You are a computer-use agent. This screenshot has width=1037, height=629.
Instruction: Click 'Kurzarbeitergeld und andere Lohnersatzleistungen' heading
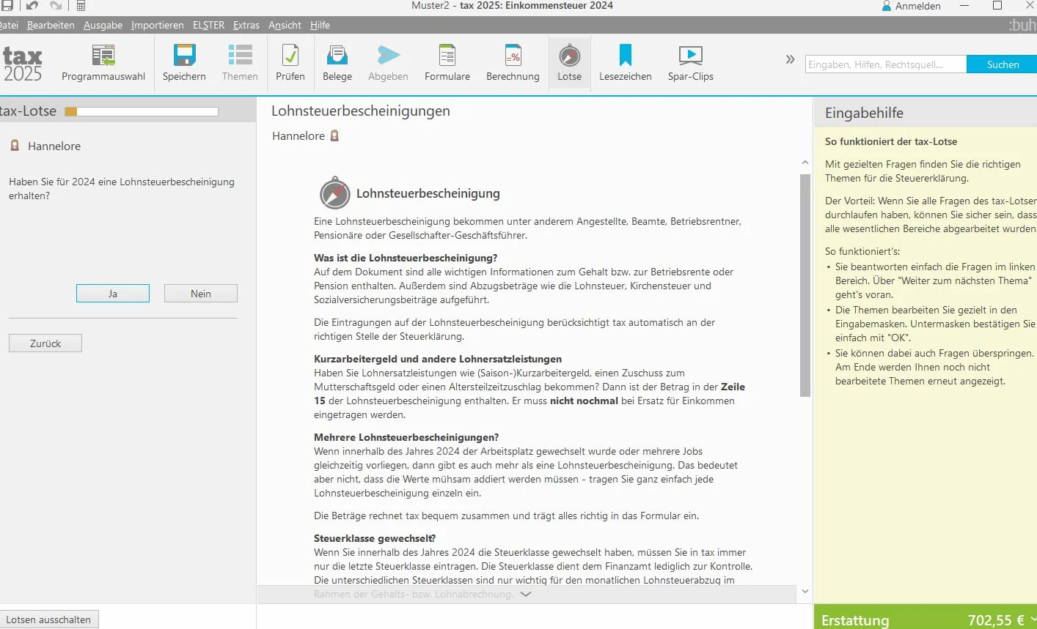tap(438, 359)
